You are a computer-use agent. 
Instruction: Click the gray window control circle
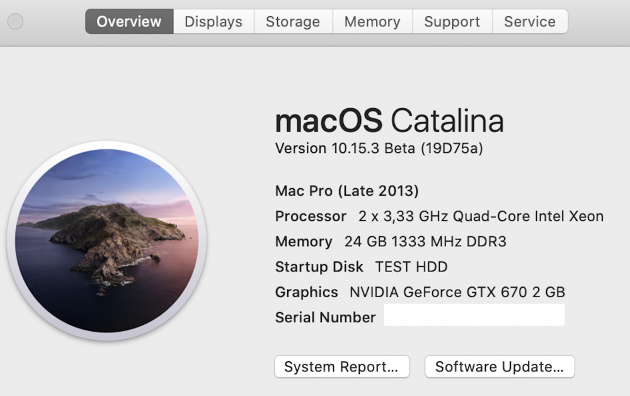(15, 21)
